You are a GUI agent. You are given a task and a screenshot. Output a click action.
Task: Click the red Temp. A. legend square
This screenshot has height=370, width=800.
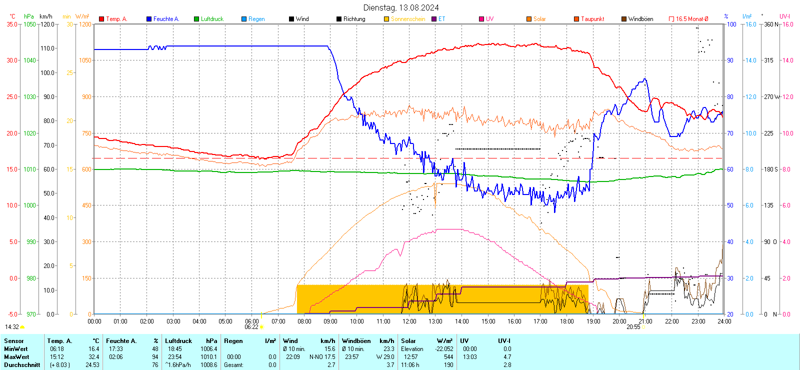point(101,19)
